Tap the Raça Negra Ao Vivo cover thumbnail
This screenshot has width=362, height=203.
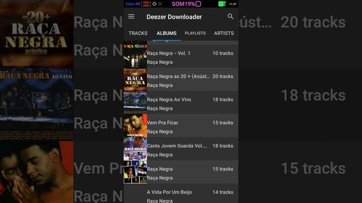[x=135, y=103]
